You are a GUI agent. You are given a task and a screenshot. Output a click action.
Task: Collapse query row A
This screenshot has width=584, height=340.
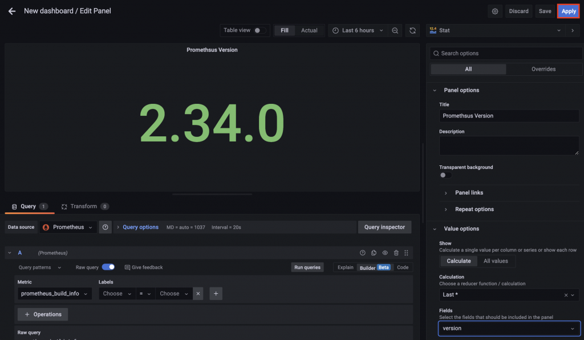pos(10,253)
